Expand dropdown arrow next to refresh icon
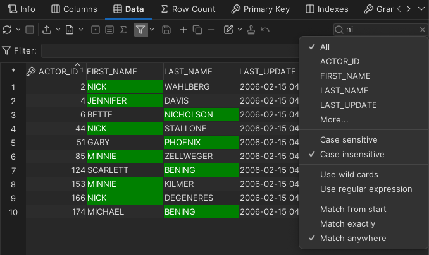The image size is (429, 255). pos(17,30)
